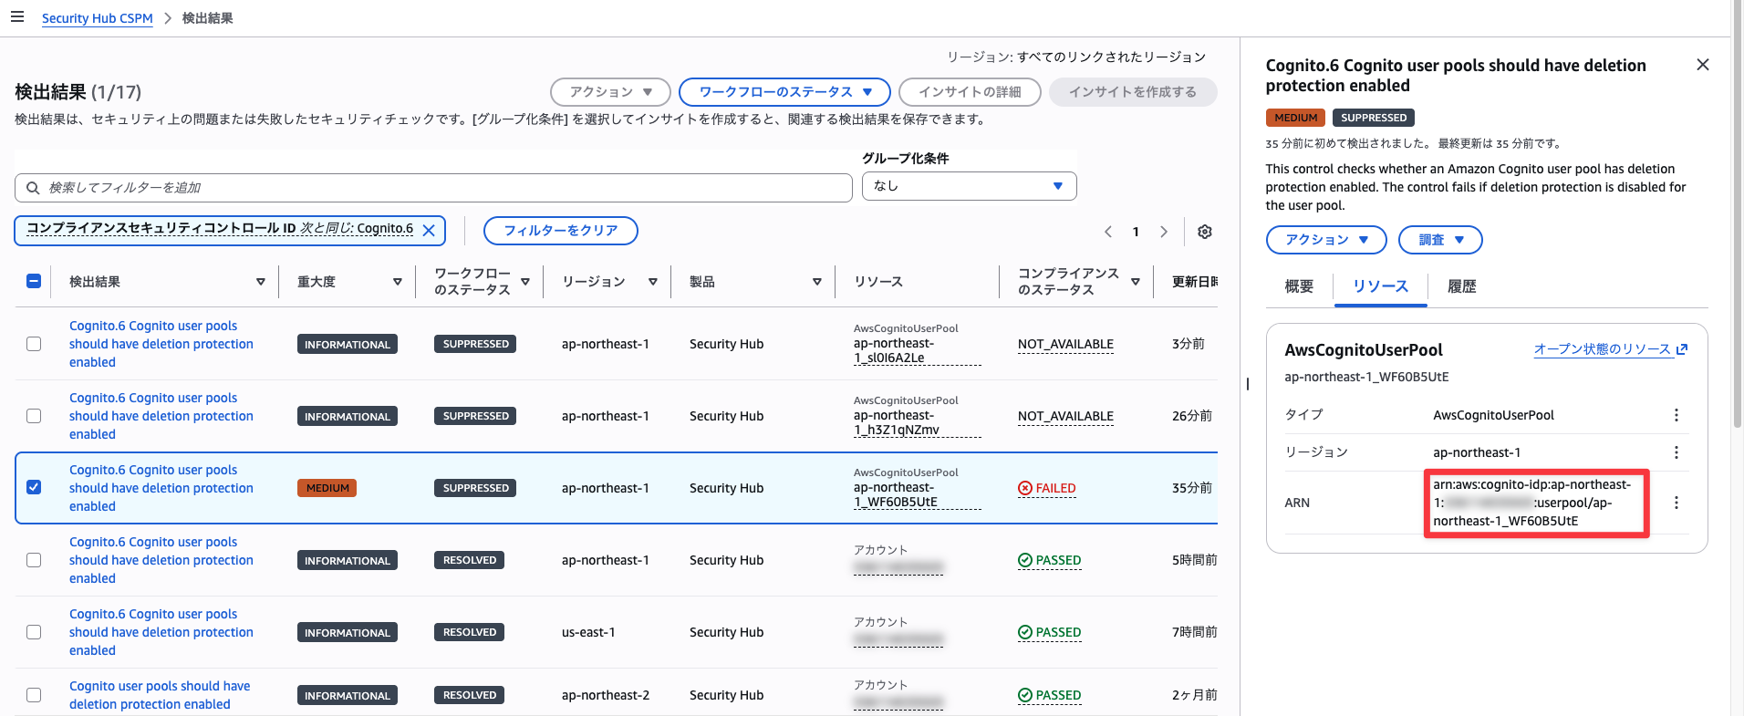Click the リソース column header
The width and height of the screenshot is (1744, 716).
pyautogui.click(x=878, y=282)
